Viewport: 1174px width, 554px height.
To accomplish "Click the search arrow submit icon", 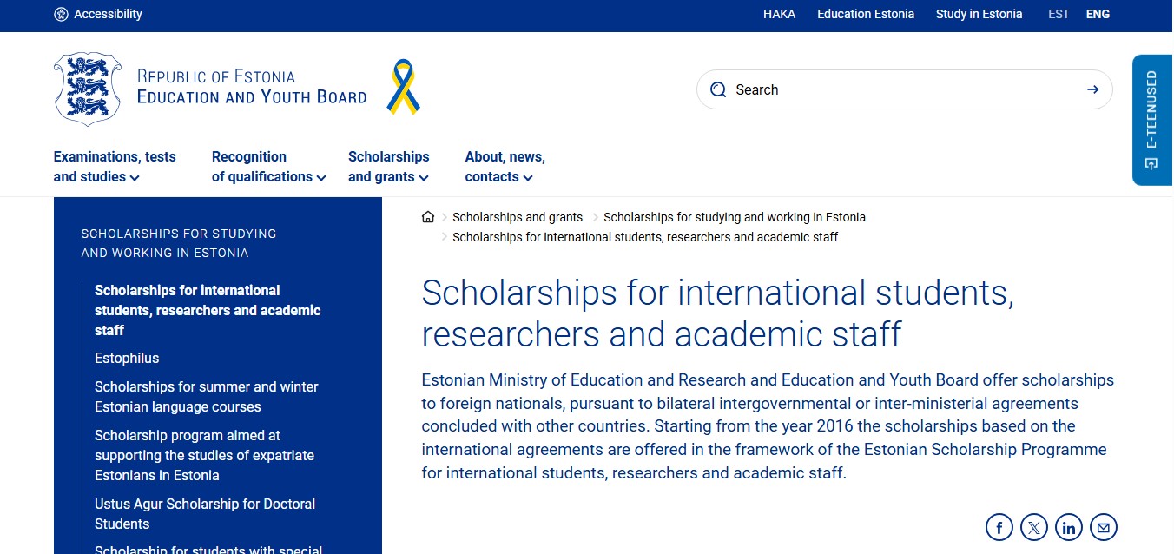I will [x=1092, y=89].
